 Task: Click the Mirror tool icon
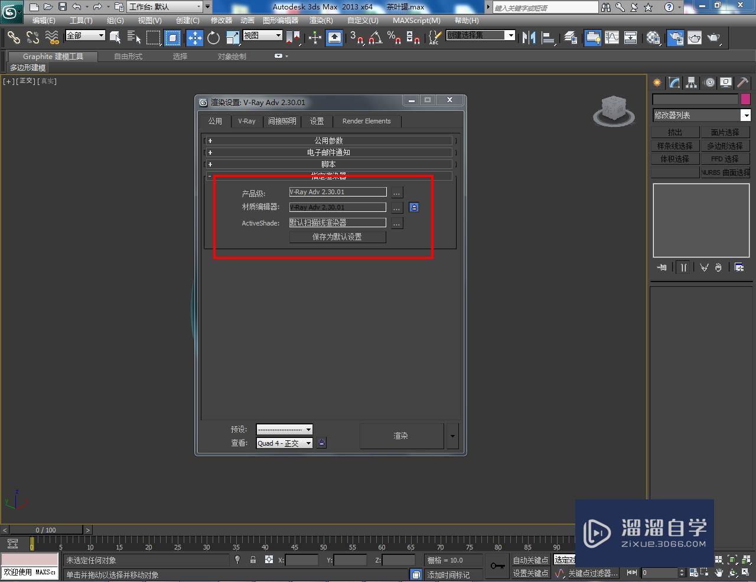click(x=529, y=38)
